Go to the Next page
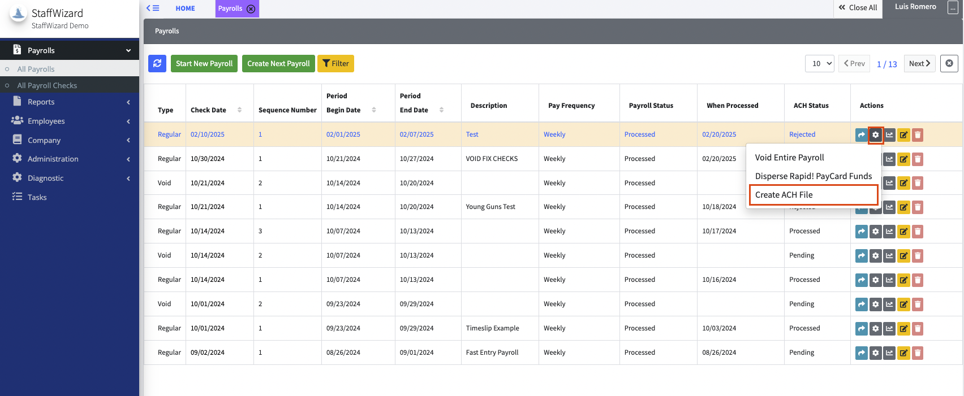964x396 pixels. (919, 63)
